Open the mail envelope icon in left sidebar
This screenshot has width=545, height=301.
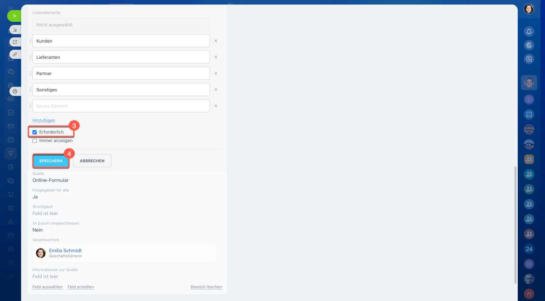pyautogui.click(x=11, y=126)
